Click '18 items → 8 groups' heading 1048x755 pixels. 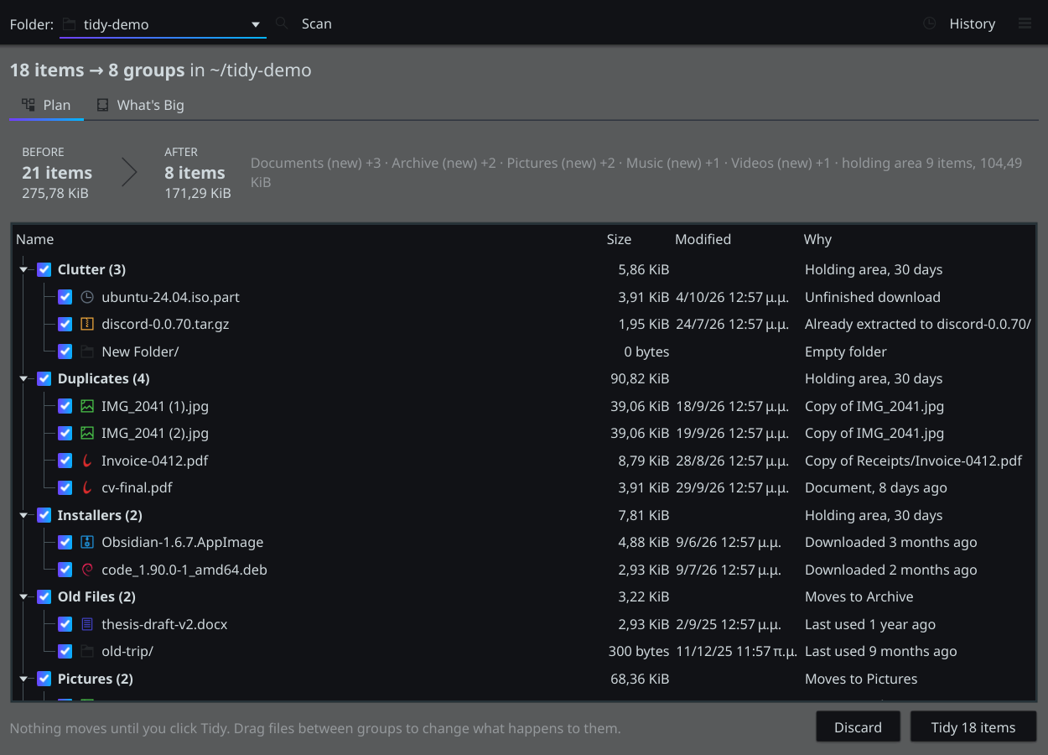(97, 70)
